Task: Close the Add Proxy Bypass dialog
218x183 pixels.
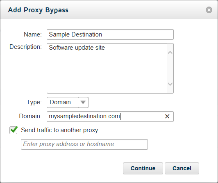Action: tap(209, 10)
